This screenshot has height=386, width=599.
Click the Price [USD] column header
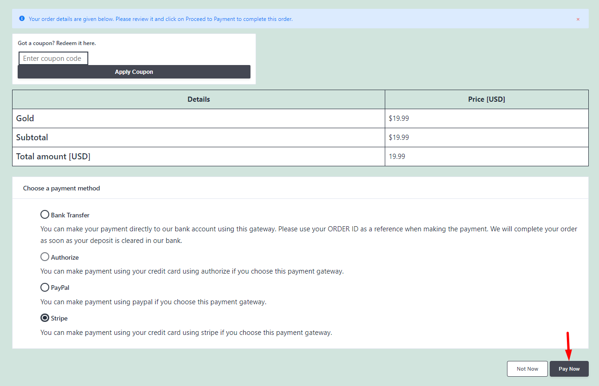(x=487, y=99)
